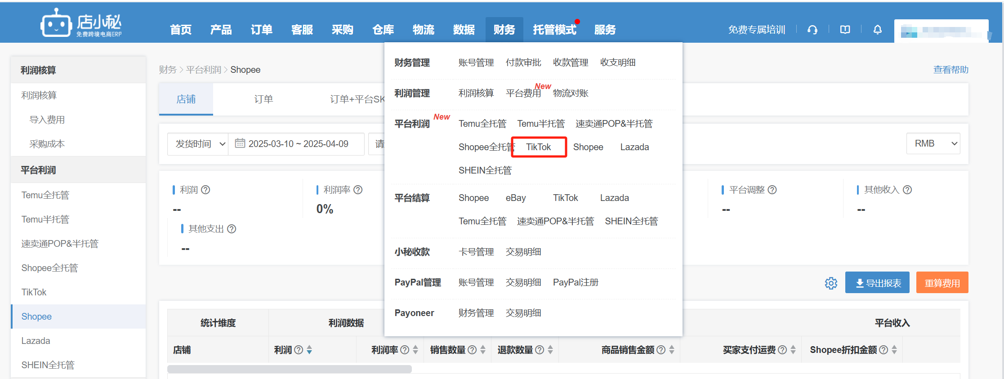This screenshot has height=379, width=1004.
Task: Switch to the 店铺 tab
Action: (186, 99)
